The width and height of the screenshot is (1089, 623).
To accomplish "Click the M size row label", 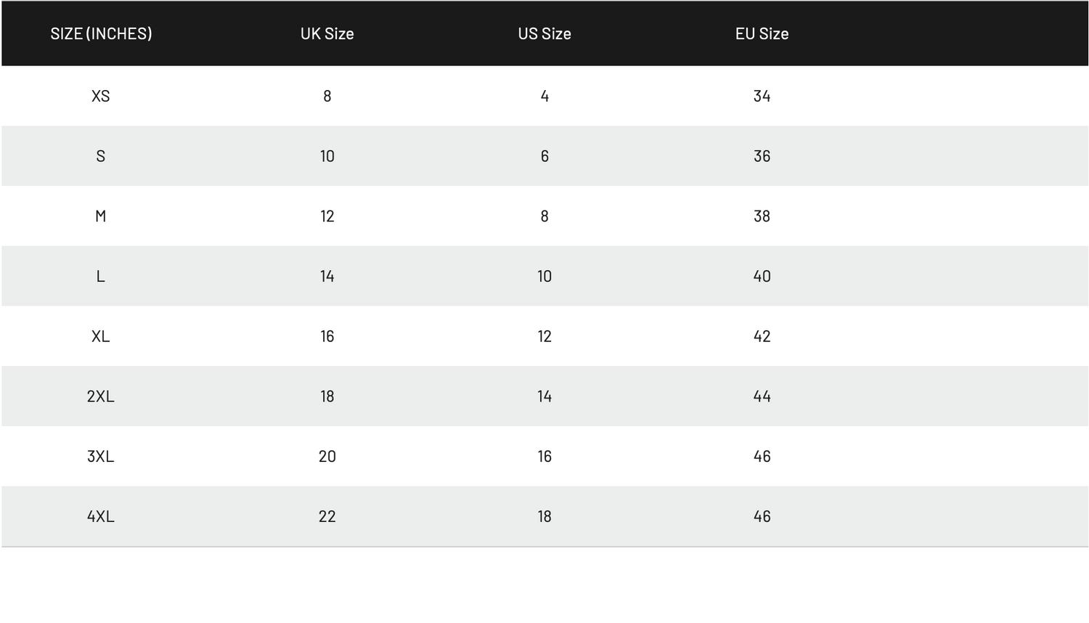I will pyautogui.click(x=101, y=216).
